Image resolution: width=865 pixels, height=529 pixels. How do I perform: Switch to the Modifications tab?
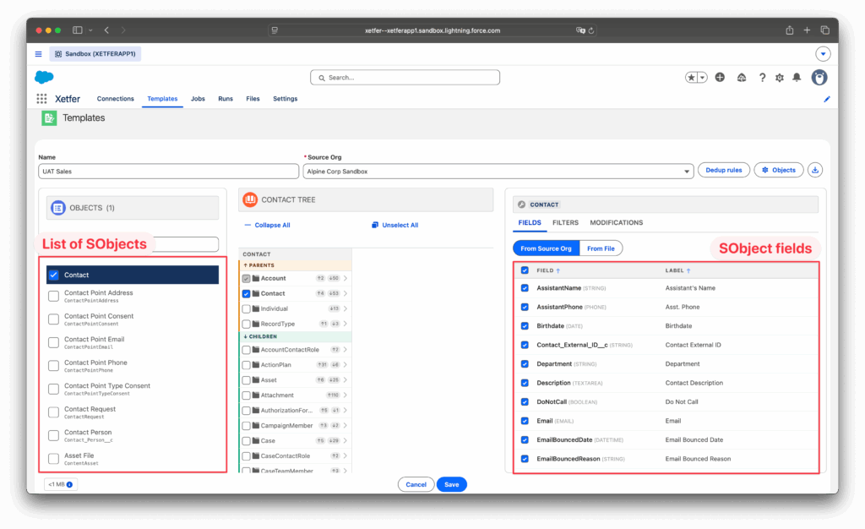[616, 223]
